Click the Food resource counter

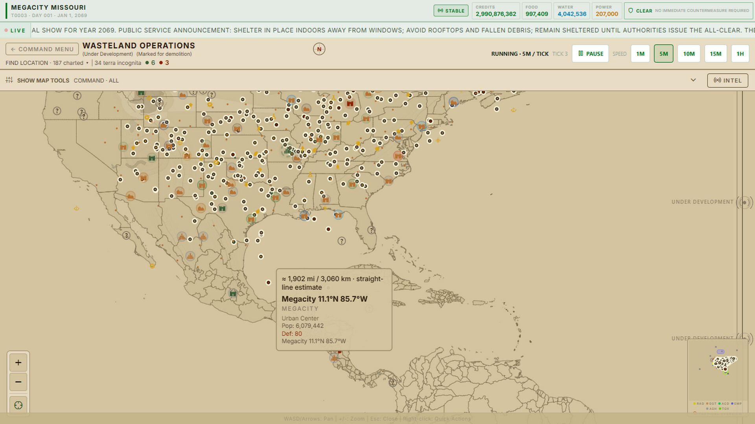(537, 11)
